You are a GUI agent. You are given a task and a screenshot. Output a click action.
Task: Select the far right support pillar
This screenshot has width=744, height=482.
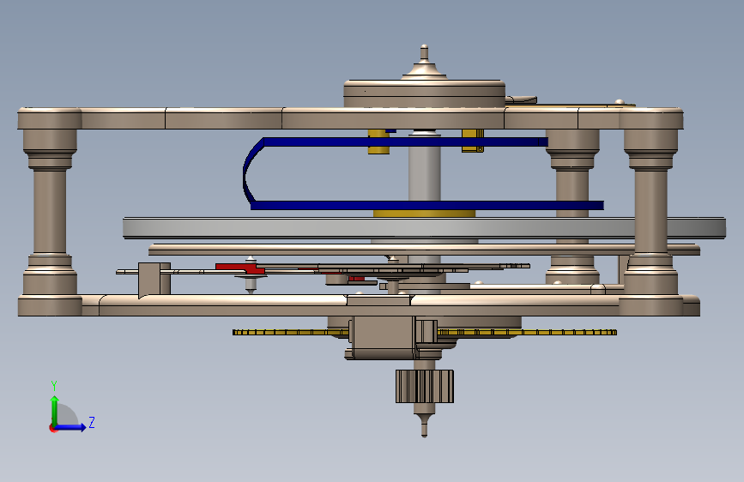click(x=650, y=211)
